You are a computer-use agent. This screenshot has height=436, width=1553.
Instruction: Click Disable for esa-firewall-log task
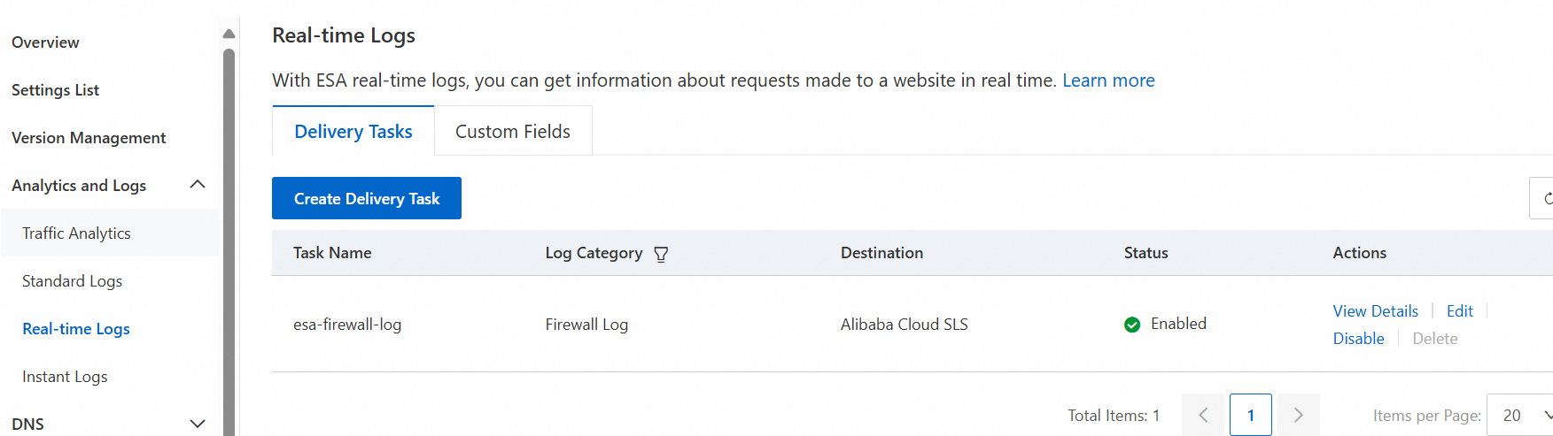tap(1358, 339)
